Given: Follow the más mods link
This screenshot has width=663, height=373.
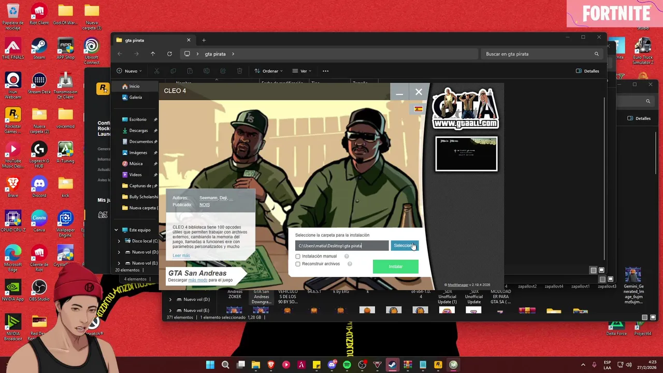Looking at the screenshot, I should [x=198, y=280].
